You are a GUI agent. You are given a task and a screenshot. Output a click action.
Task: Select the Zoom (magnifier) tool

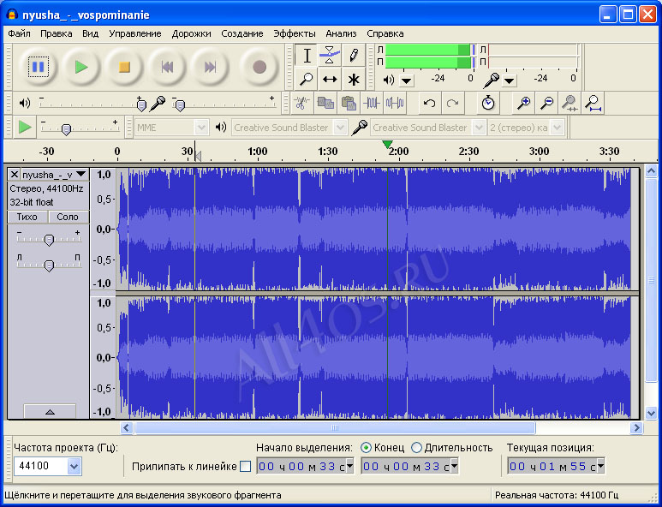[307, 79]
